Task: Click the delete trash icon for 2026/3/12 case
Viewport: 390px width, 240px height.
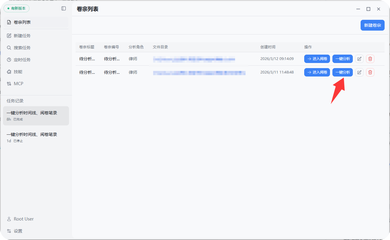Action: click(370, 59)
